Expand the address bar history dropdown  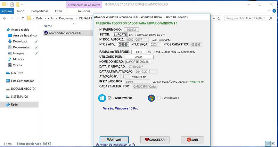(x=214, y=18)
